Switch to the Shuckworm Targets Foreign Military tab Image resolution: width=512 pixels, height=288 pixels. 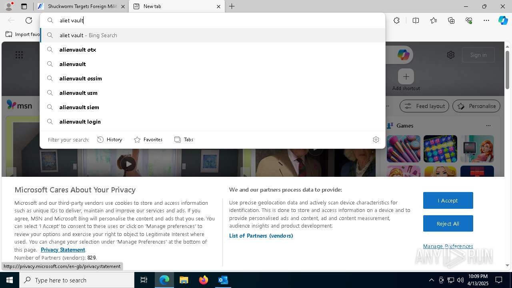point(81,6)
